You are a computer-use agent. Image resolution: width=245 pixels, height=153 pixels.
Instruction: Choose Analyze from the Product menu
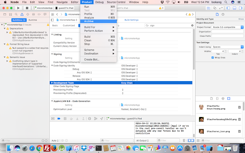click(98, 18)
